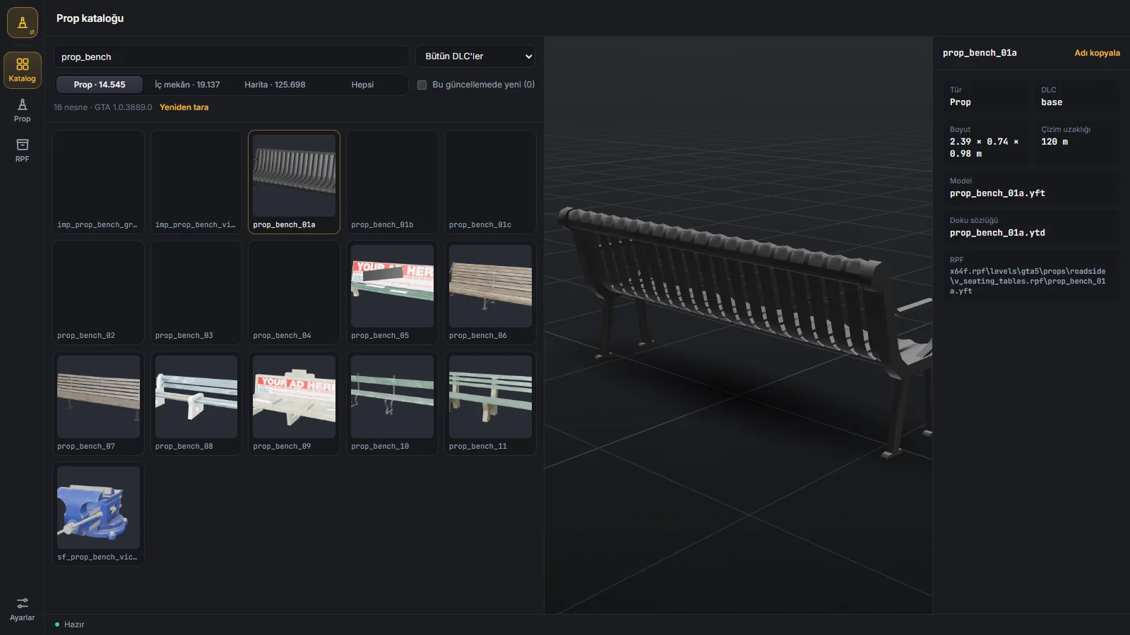The height and width of the screenshot is (635, 1130).
Task: Open Ayarlar settings
Action: click(x=23, y=609)
